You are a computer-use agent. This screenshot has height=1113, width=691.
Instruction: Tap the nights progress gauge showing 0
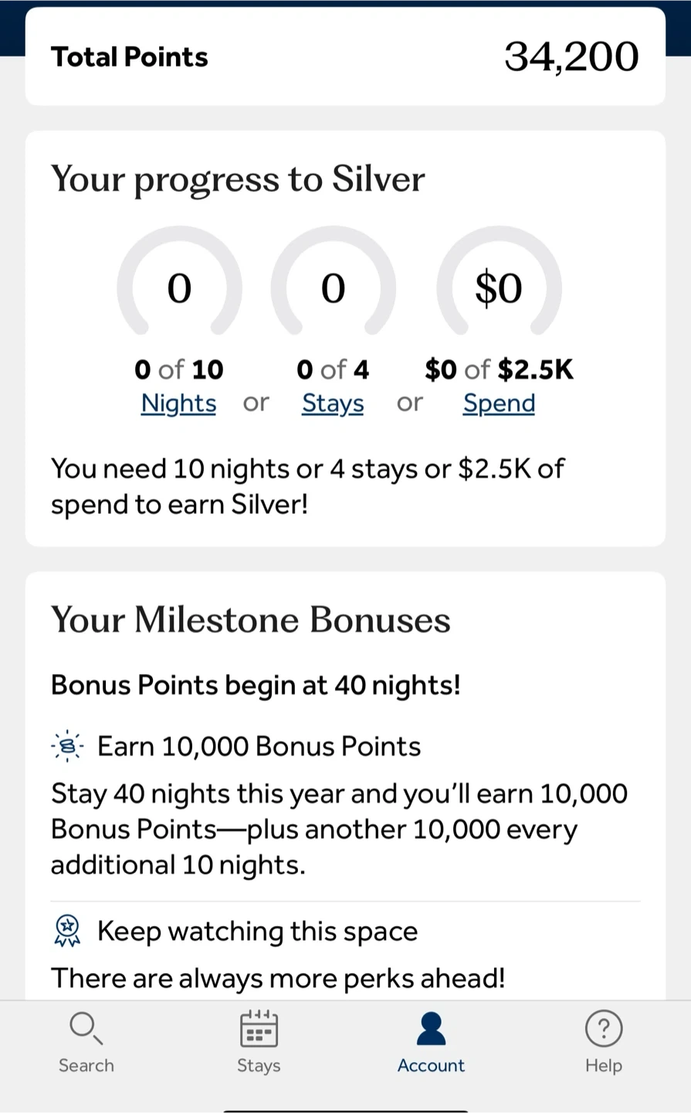coord(179,284)
